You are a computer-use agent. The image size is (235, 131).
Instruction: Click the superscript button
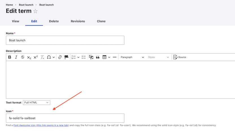click(36, 57)
